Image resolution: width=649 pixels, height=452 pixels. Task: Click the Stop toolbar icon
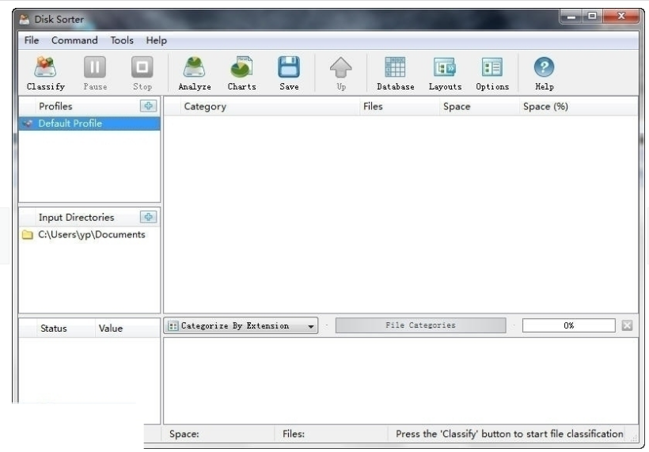coord(142,68)
